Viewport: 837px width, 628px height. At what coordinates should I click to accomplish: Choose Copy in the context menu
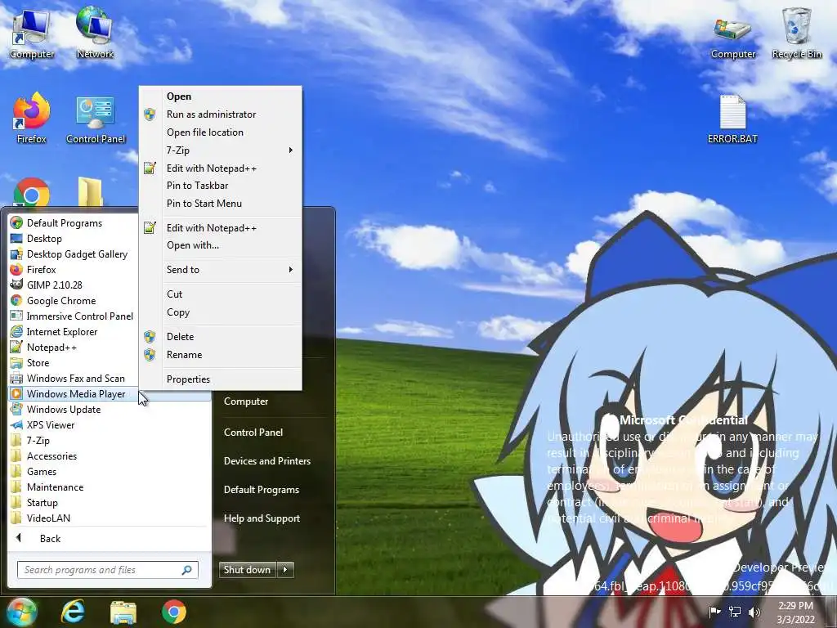pyautogui.click(x=221, y=312)
